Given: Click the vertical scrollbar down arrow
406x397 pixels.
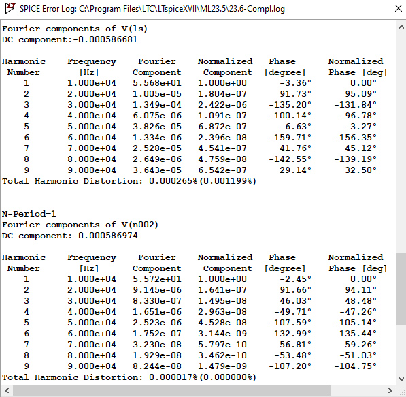Looking at the screenshot, I should pyautogui.click(x=401, y=379).
